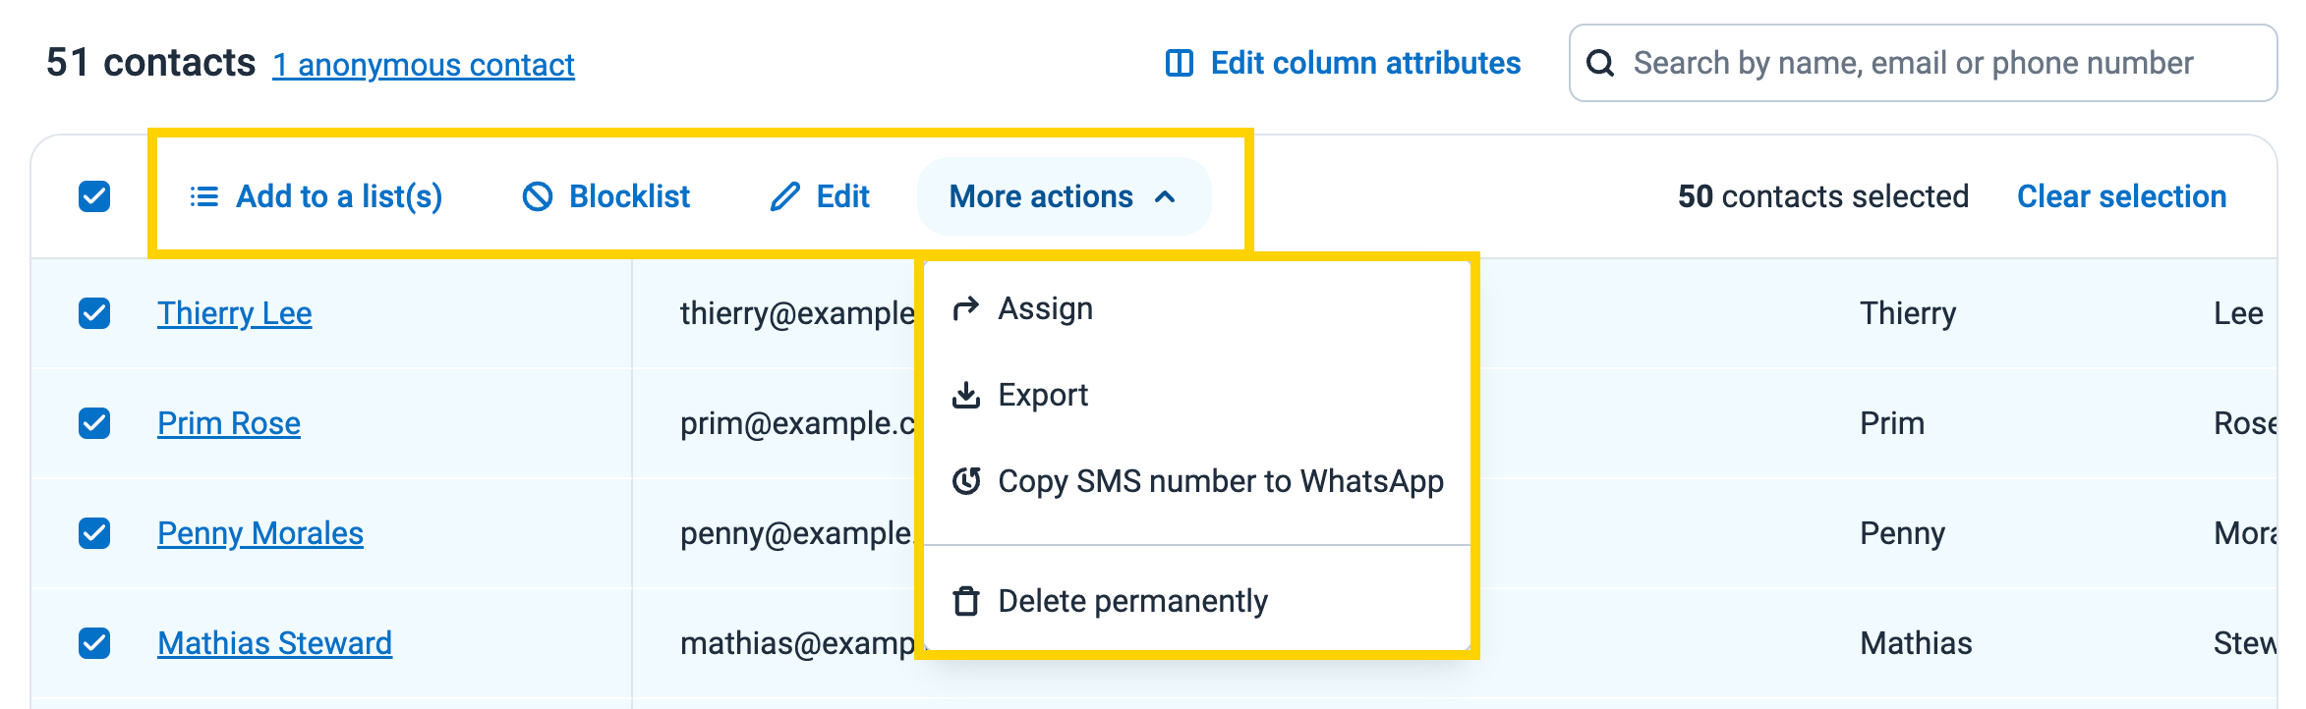Focus the search by name field

tap(1923, 63)
